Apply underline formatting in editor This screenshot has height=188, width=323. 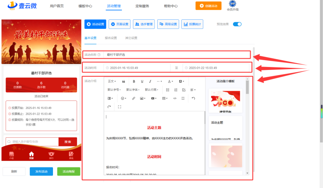click(142, 82)
